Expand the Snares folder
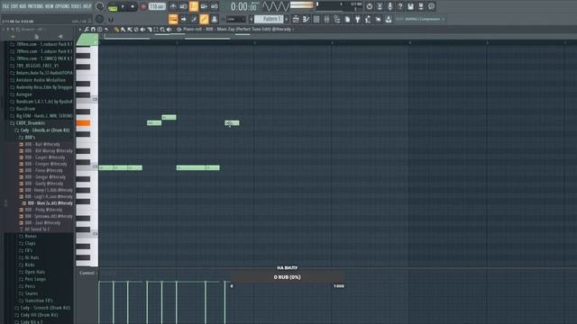Image resolution: width=577 pixels, height=324 pixels. click(x=31, y=293)
